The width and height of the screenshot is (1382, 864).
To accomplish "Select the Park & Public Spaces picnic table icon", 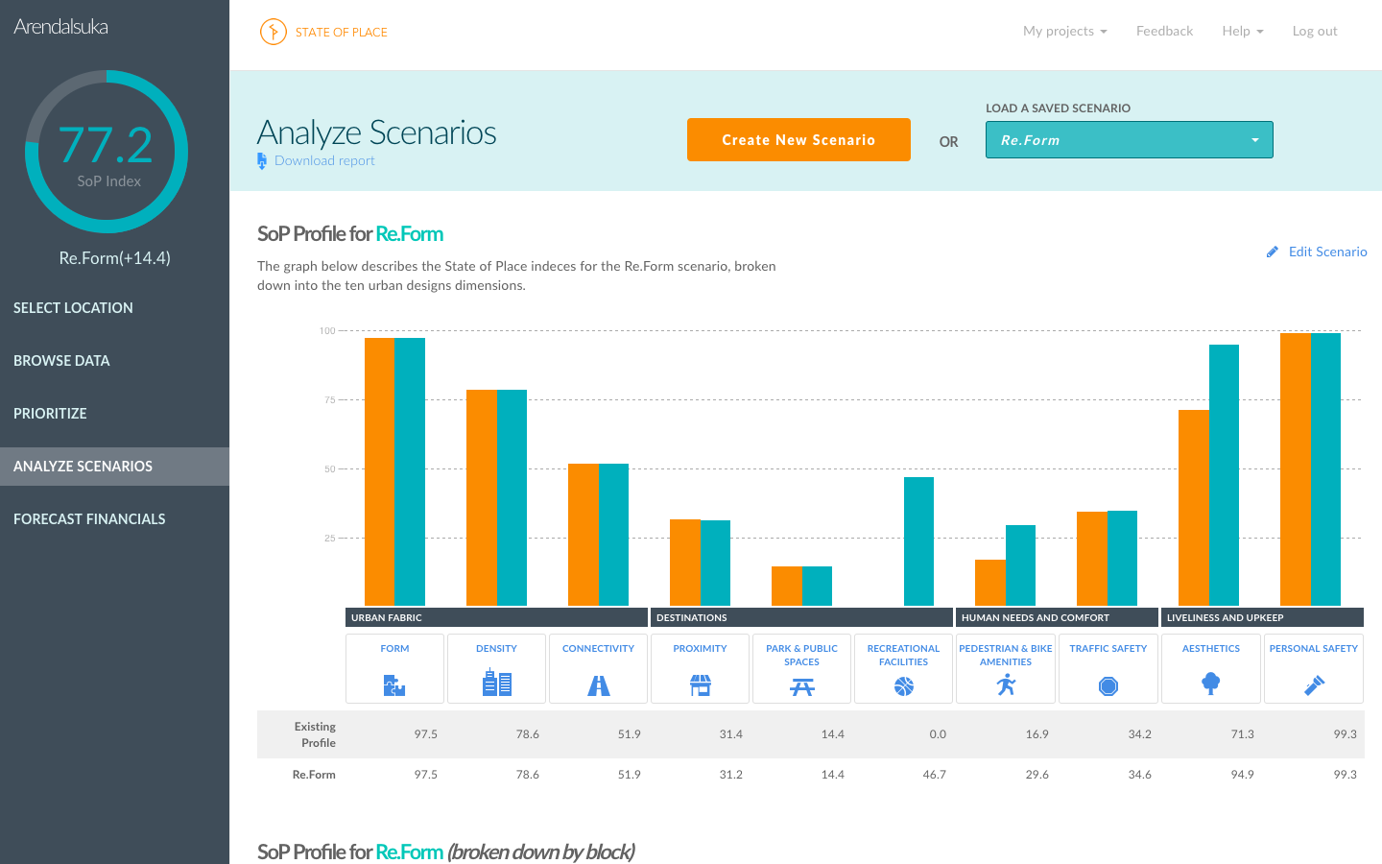I will [x=802, y=686].
